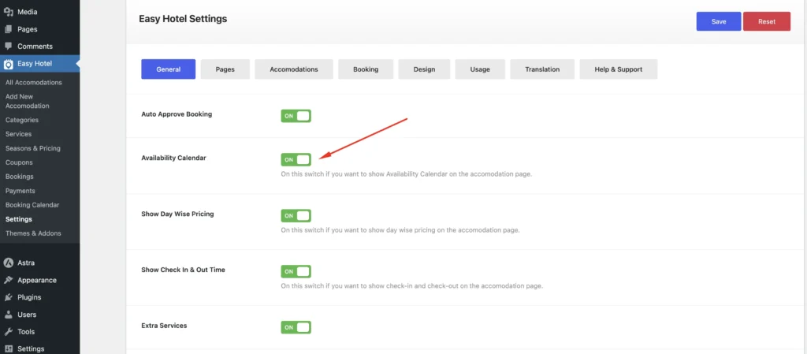The height and width of the screenshot is (354, 807).
Task: Switch off the Extra Services toggle
Action: click(x=296, y=327)
